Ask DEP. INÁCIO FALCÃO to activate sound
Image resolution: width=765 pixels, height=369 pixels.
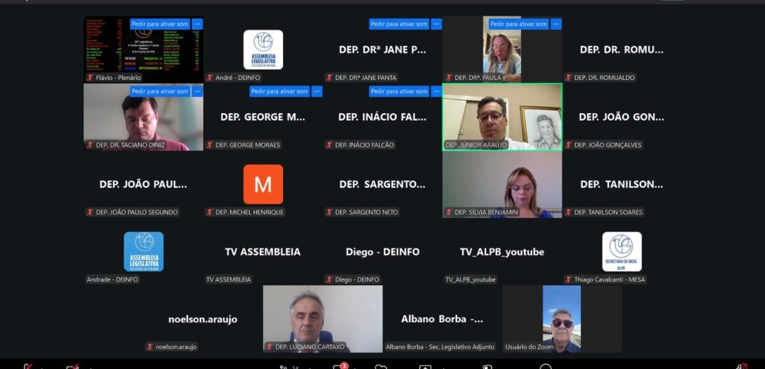point(398,92)
